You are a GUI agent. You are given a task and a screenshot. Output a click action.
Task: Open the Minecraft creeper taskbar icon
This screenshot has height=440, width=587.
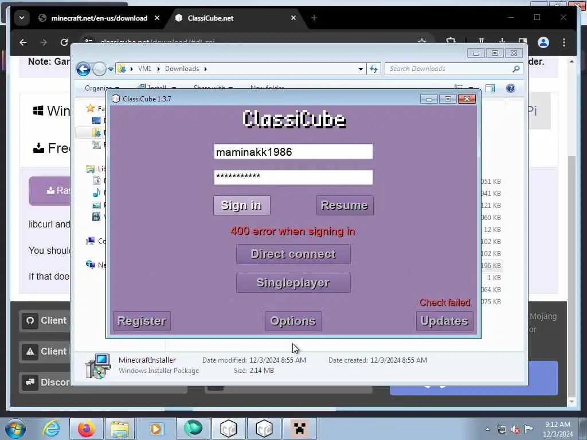[x=299, y=429]
